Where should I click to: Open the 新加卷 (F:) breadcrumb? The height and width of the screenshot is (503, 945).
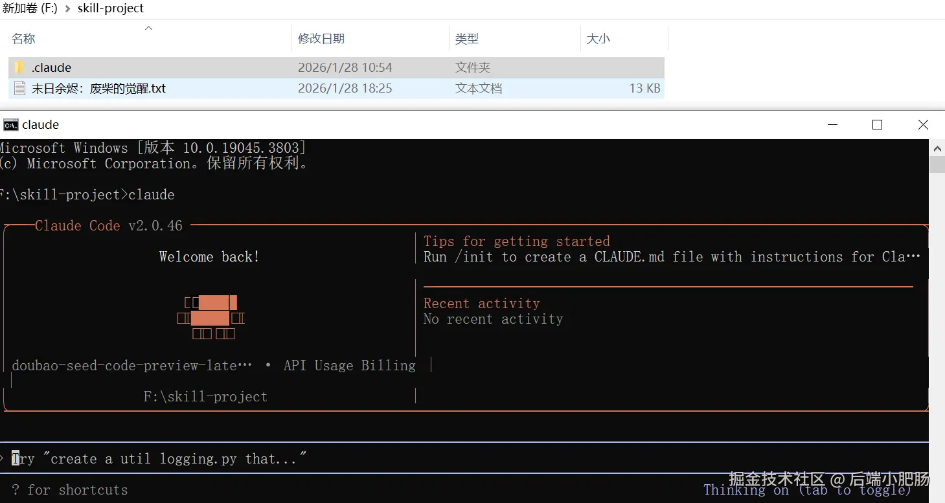point(30,8)
